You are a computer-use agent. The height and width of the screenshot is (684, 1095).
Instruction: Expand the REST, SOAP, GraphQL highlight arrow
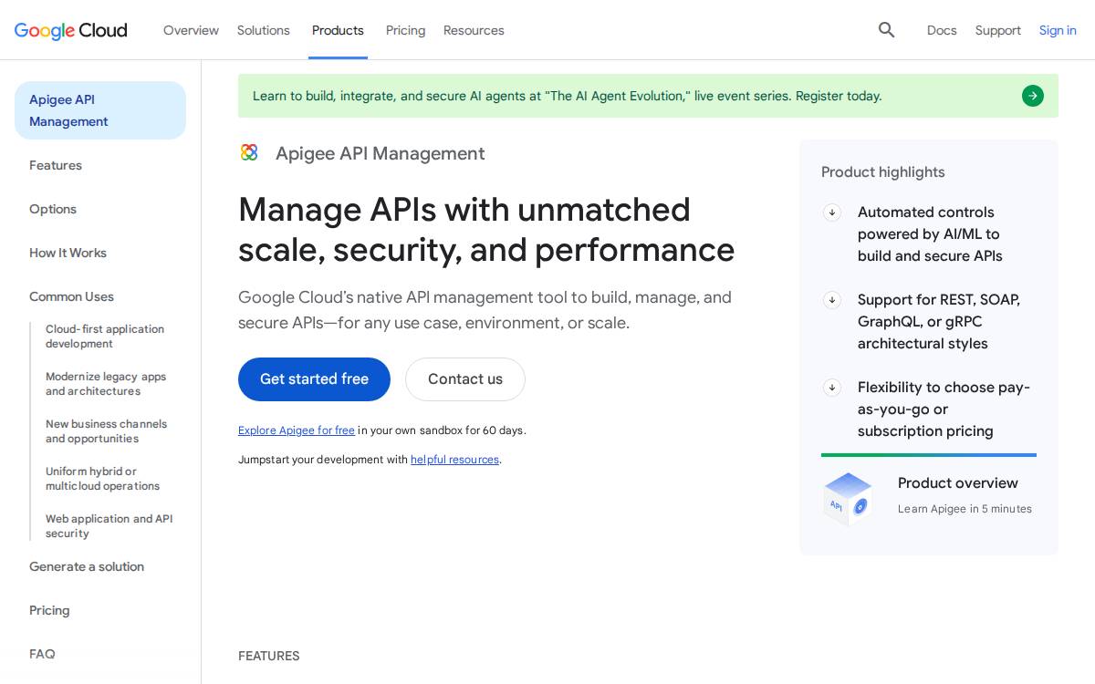click(x=832, y=300)
